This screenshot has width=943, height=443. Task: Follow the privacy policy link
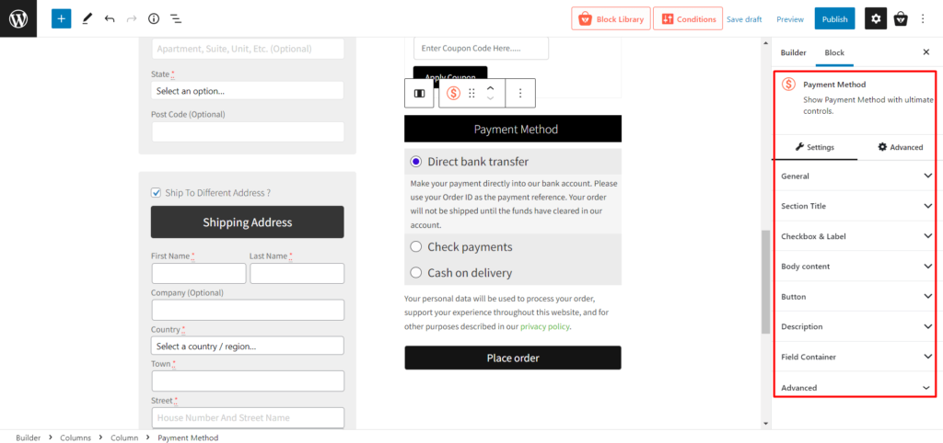click(x=545, y=326)
